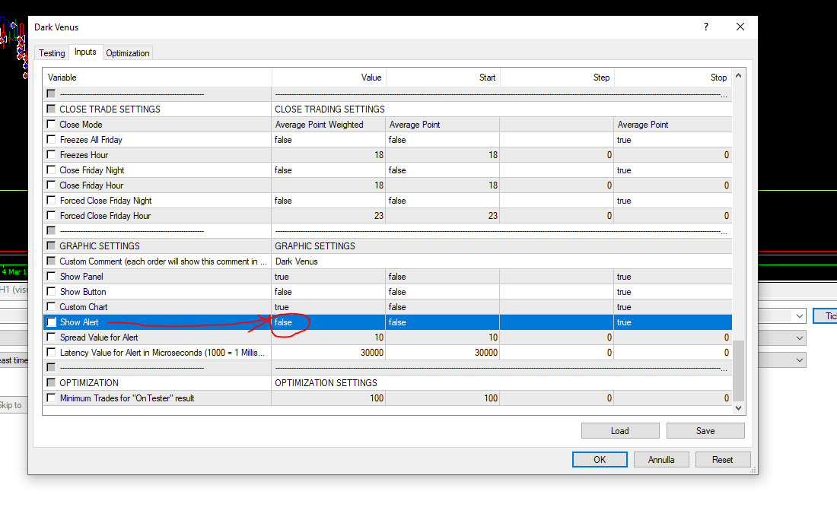Click the help question mark icon
This screenshot has width=837, height=507.
705,27
